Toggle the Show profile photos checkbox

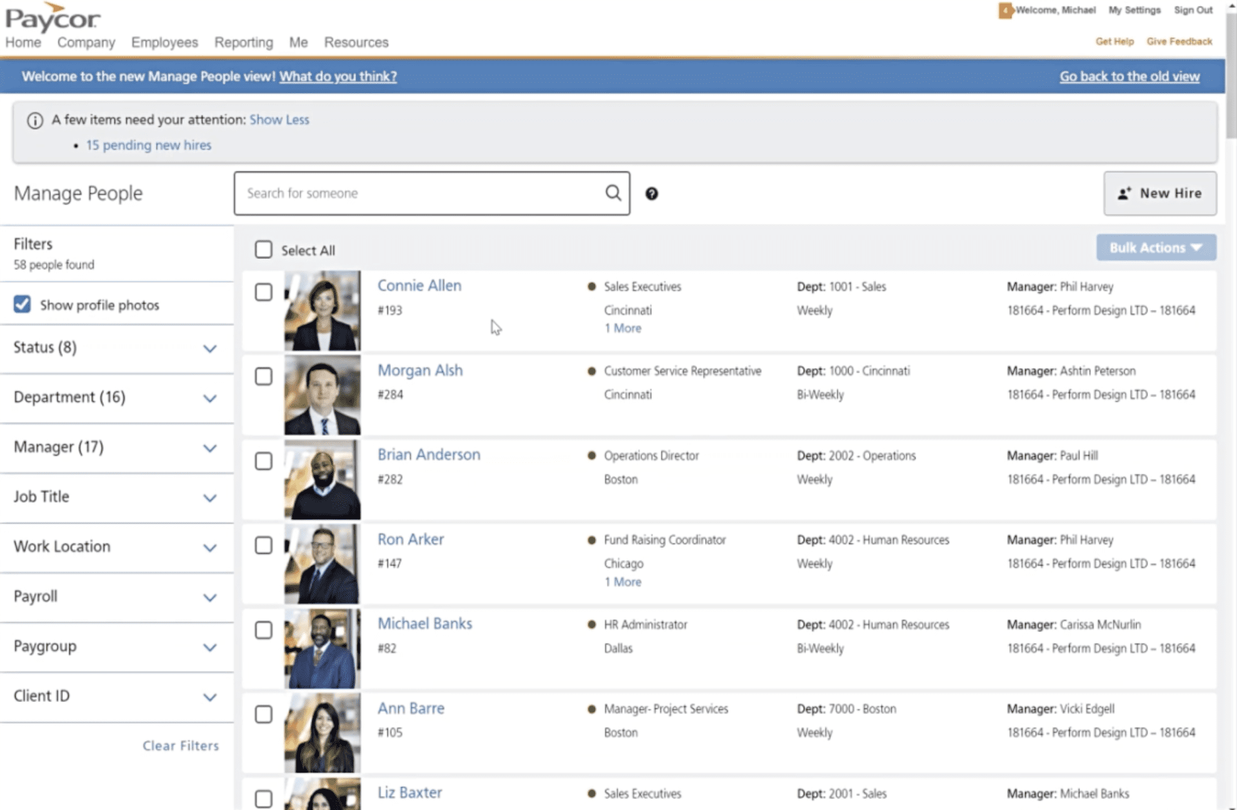tap(22, 304)
